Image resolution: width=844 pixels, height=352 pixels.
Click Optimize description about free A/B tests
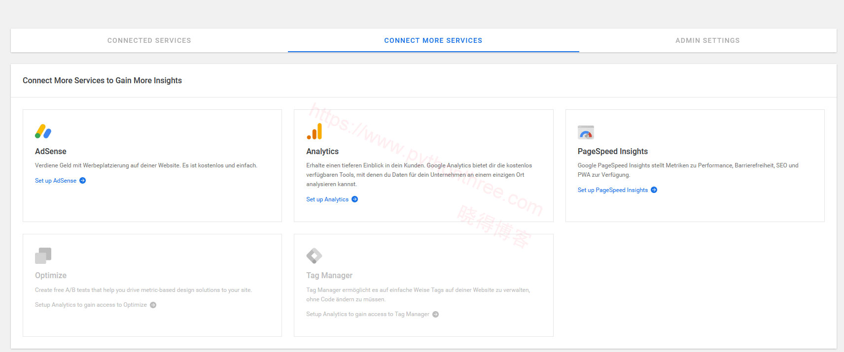[143, 290]
